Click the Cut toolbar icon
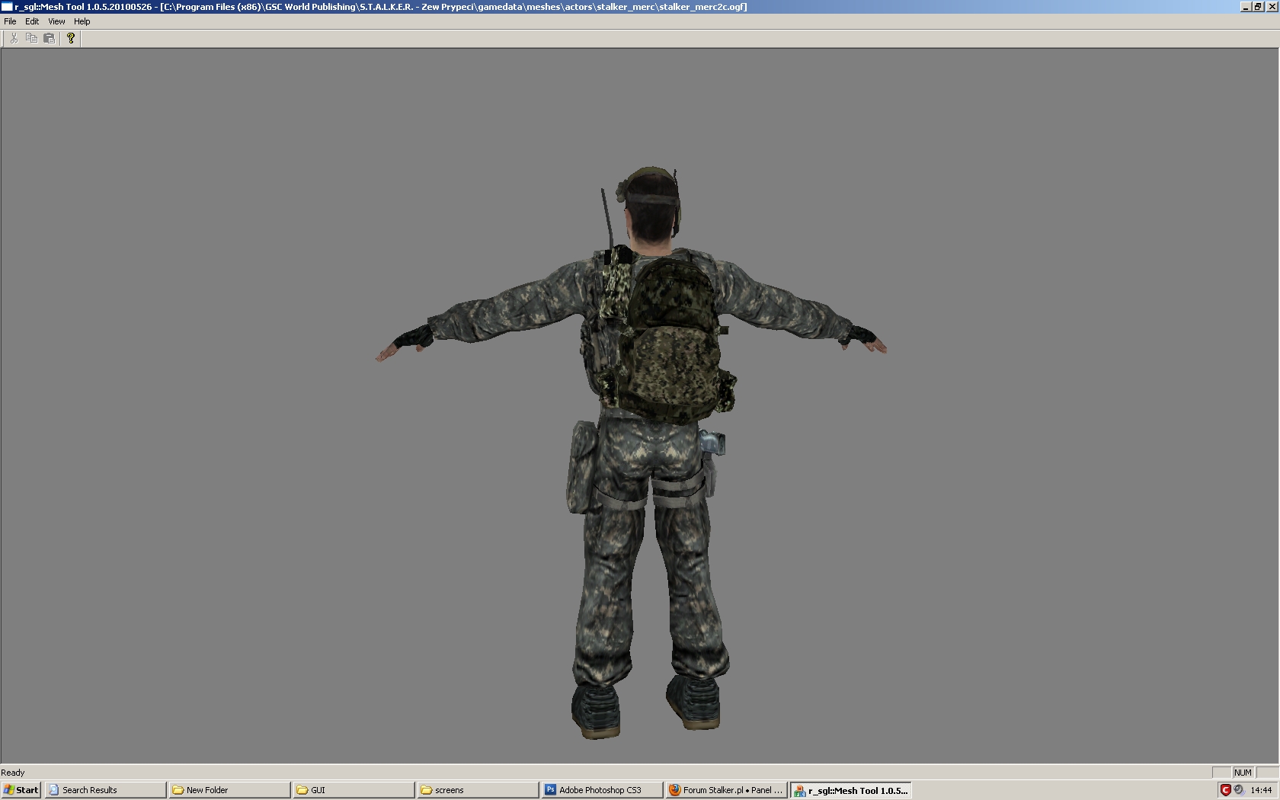The image size is (1280, 800). pyautogui.click(x=14, y=38)
